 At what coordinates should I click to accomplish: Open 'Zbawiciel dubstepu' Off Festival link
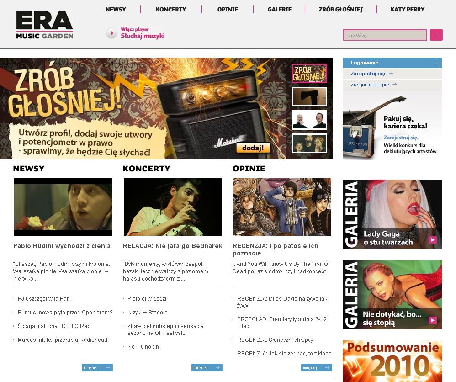pos(165,329)
